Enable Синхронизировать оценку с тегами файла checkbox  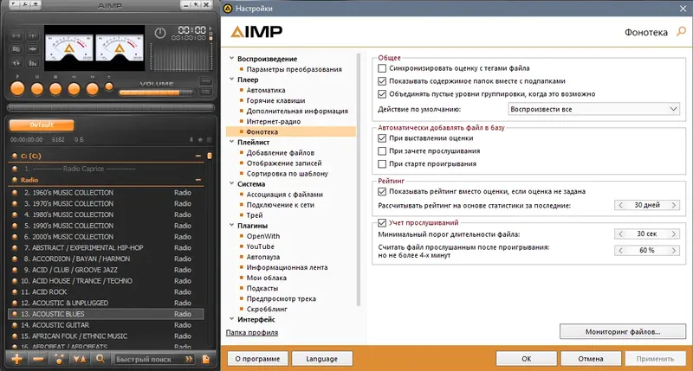click(382, 68)
